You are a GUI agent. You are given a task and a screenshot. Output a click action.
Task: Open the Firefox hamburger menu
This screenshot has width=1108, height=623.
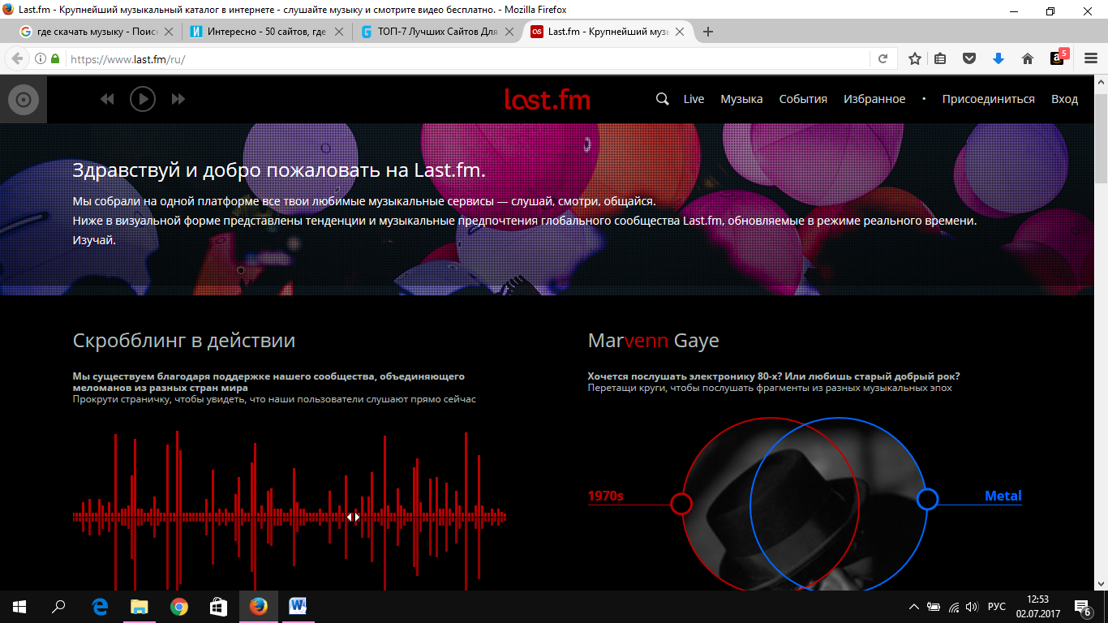click(1091, 58)
